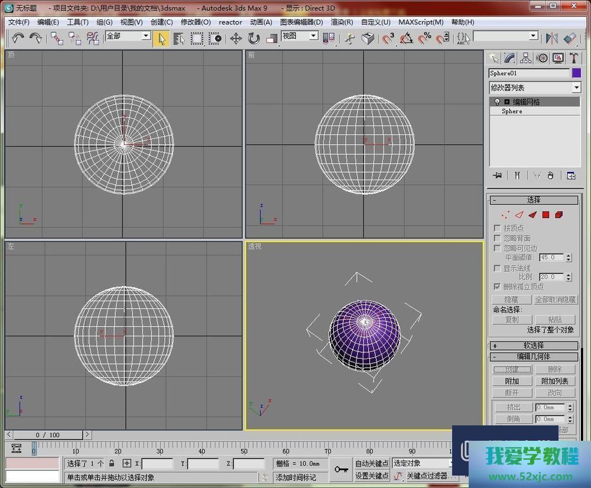This screenshot has height=488, width=591.
Task: Open the 修改器(O) menu
Action: pos(195,22)
